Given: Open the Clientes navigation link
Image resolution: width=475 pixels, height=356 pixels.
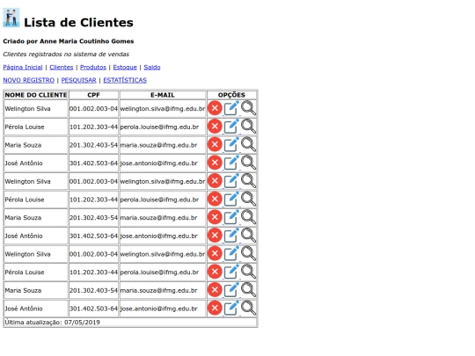Looking at the screenshot, I should (62, 67).
